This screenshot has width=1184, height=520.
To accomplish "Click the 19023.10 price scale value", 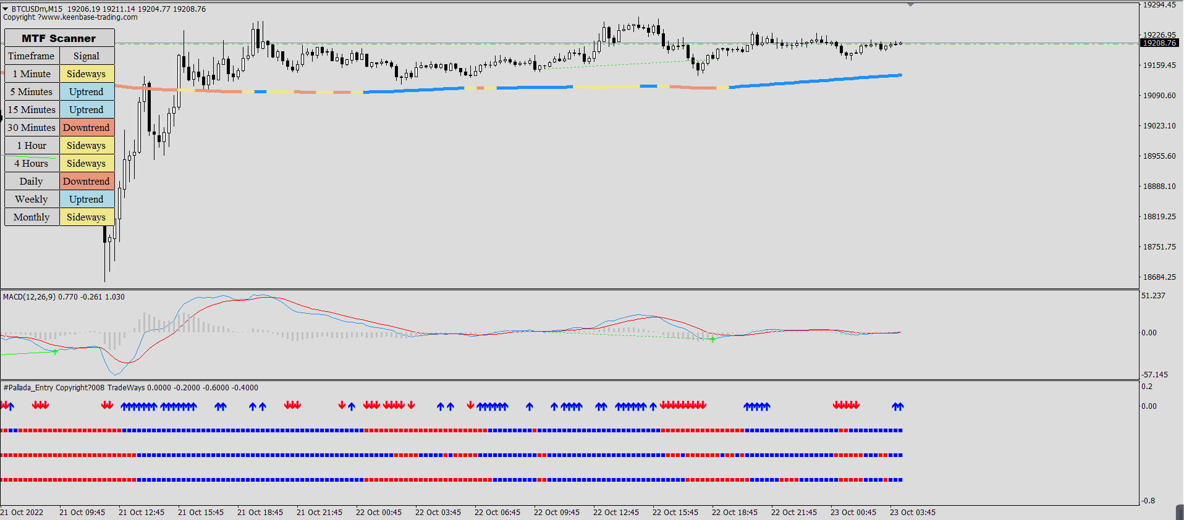I will 1159,126.
